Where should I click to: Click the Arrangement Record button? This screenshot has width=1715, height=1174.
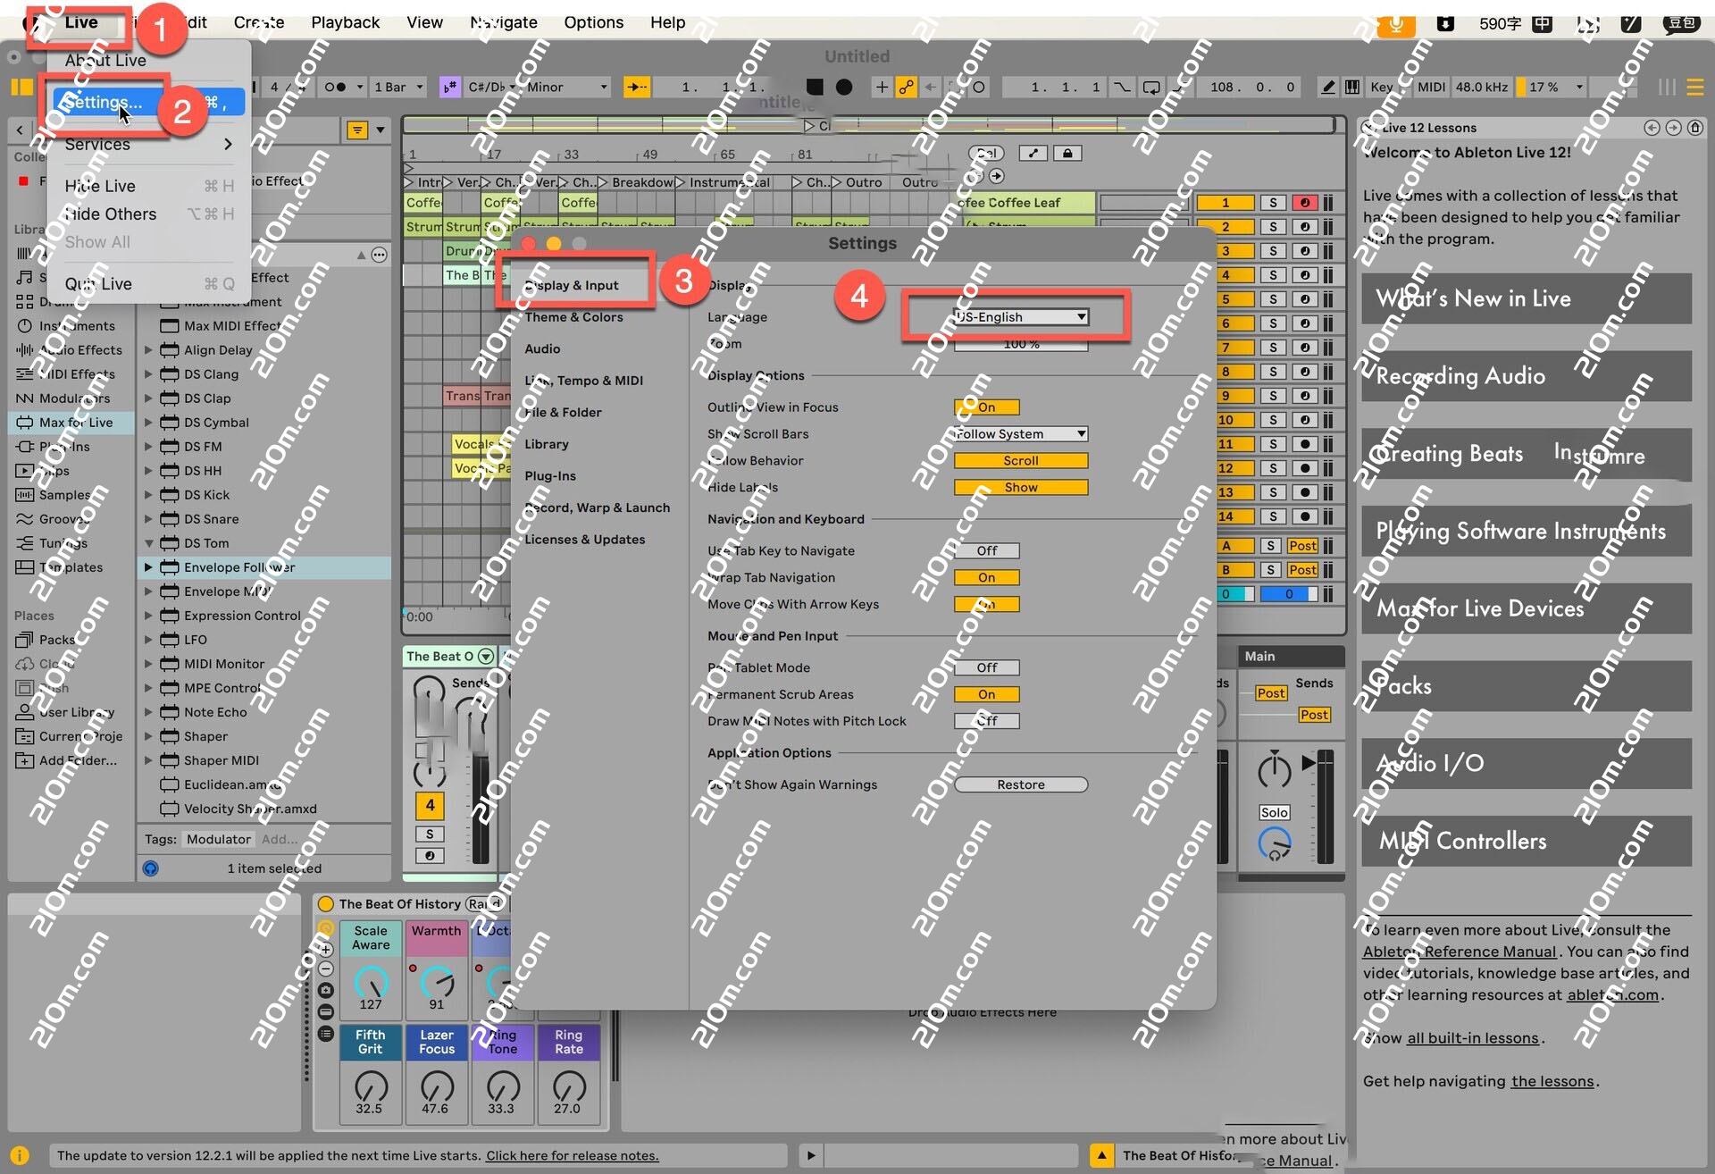[844, 87]
